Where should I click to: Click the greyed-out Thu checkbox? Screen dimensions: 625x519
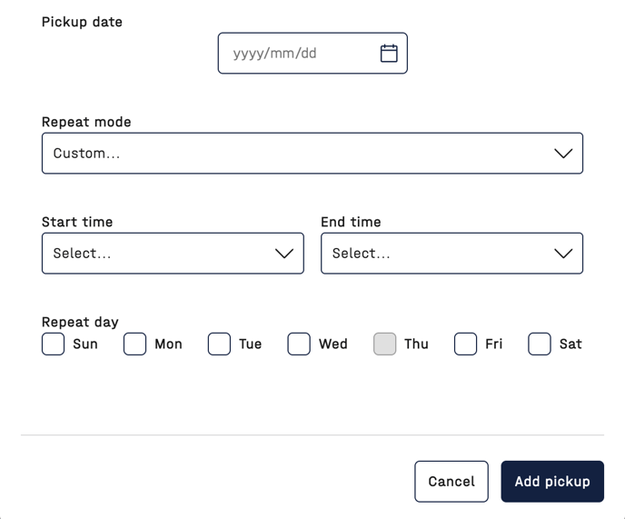click(x=385, y=344)
